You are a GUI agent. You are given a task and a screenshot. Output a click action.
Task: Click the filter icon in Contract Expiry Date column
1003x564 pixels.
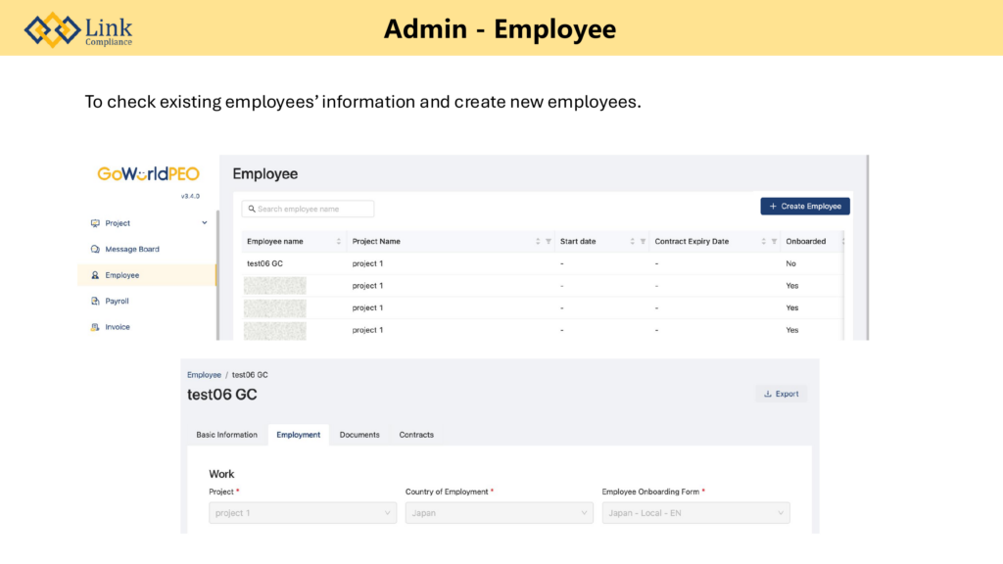(774, 242)
